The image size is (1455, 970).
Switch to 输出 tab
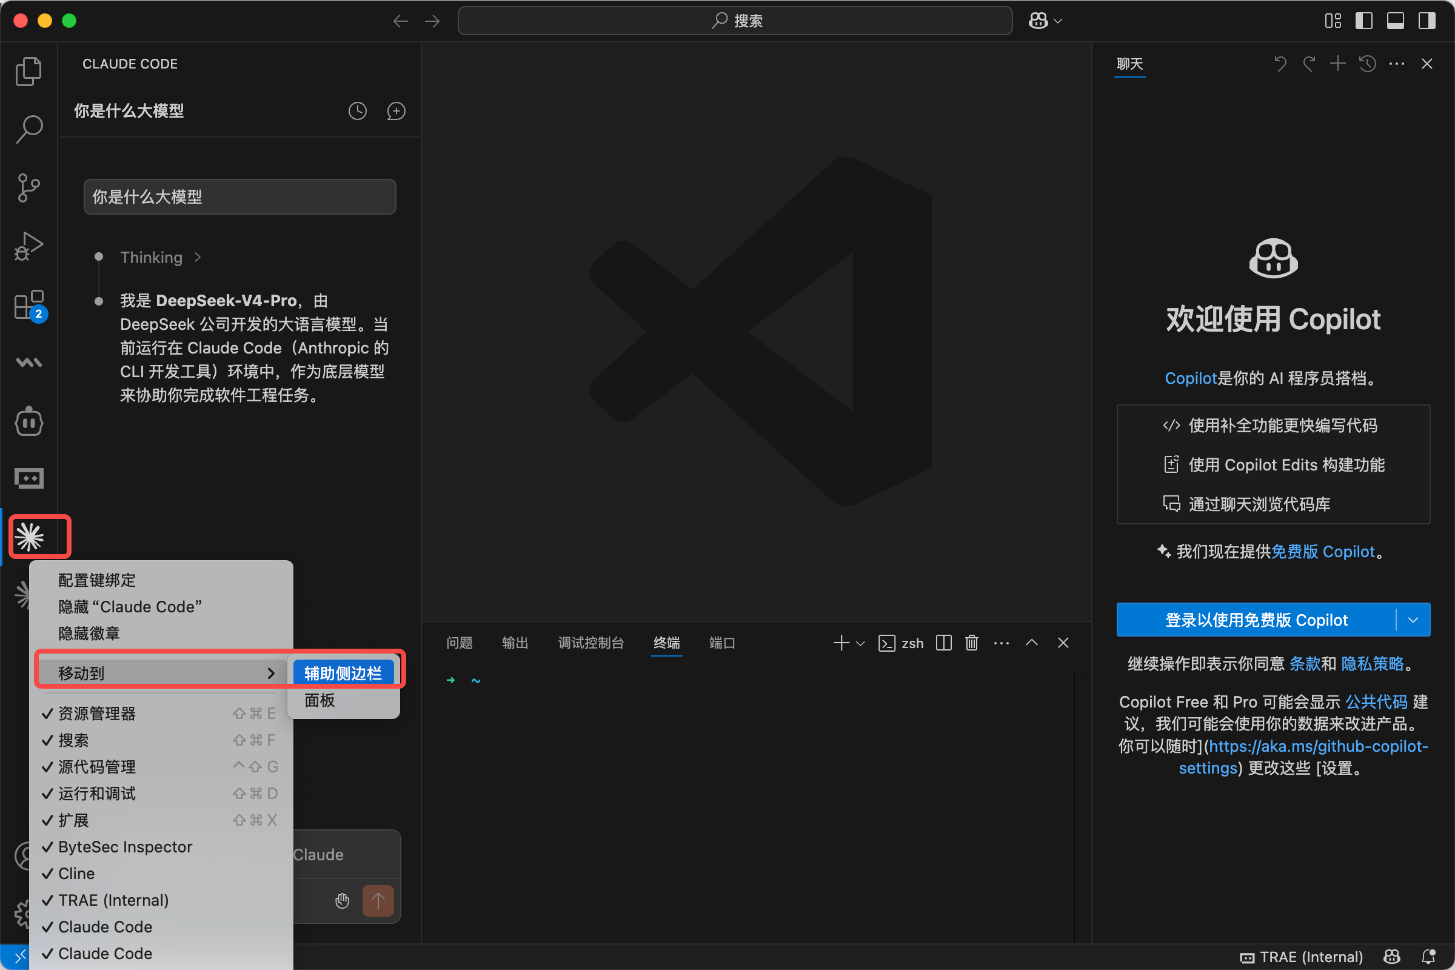point(515,643)
